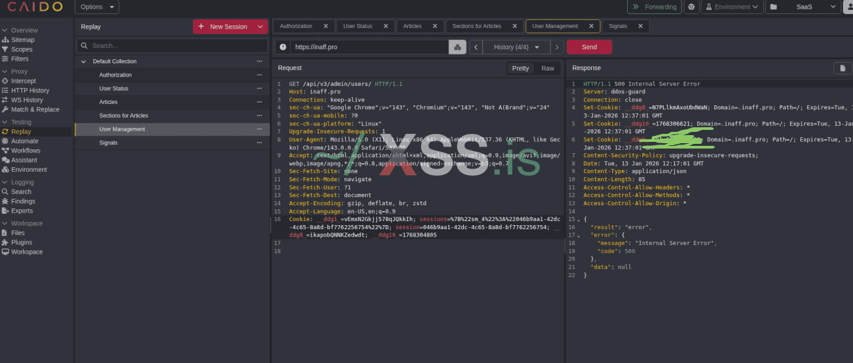Collapse the Logging sidebar section
The width and height of the screenshot is (853, 363).
5,182
